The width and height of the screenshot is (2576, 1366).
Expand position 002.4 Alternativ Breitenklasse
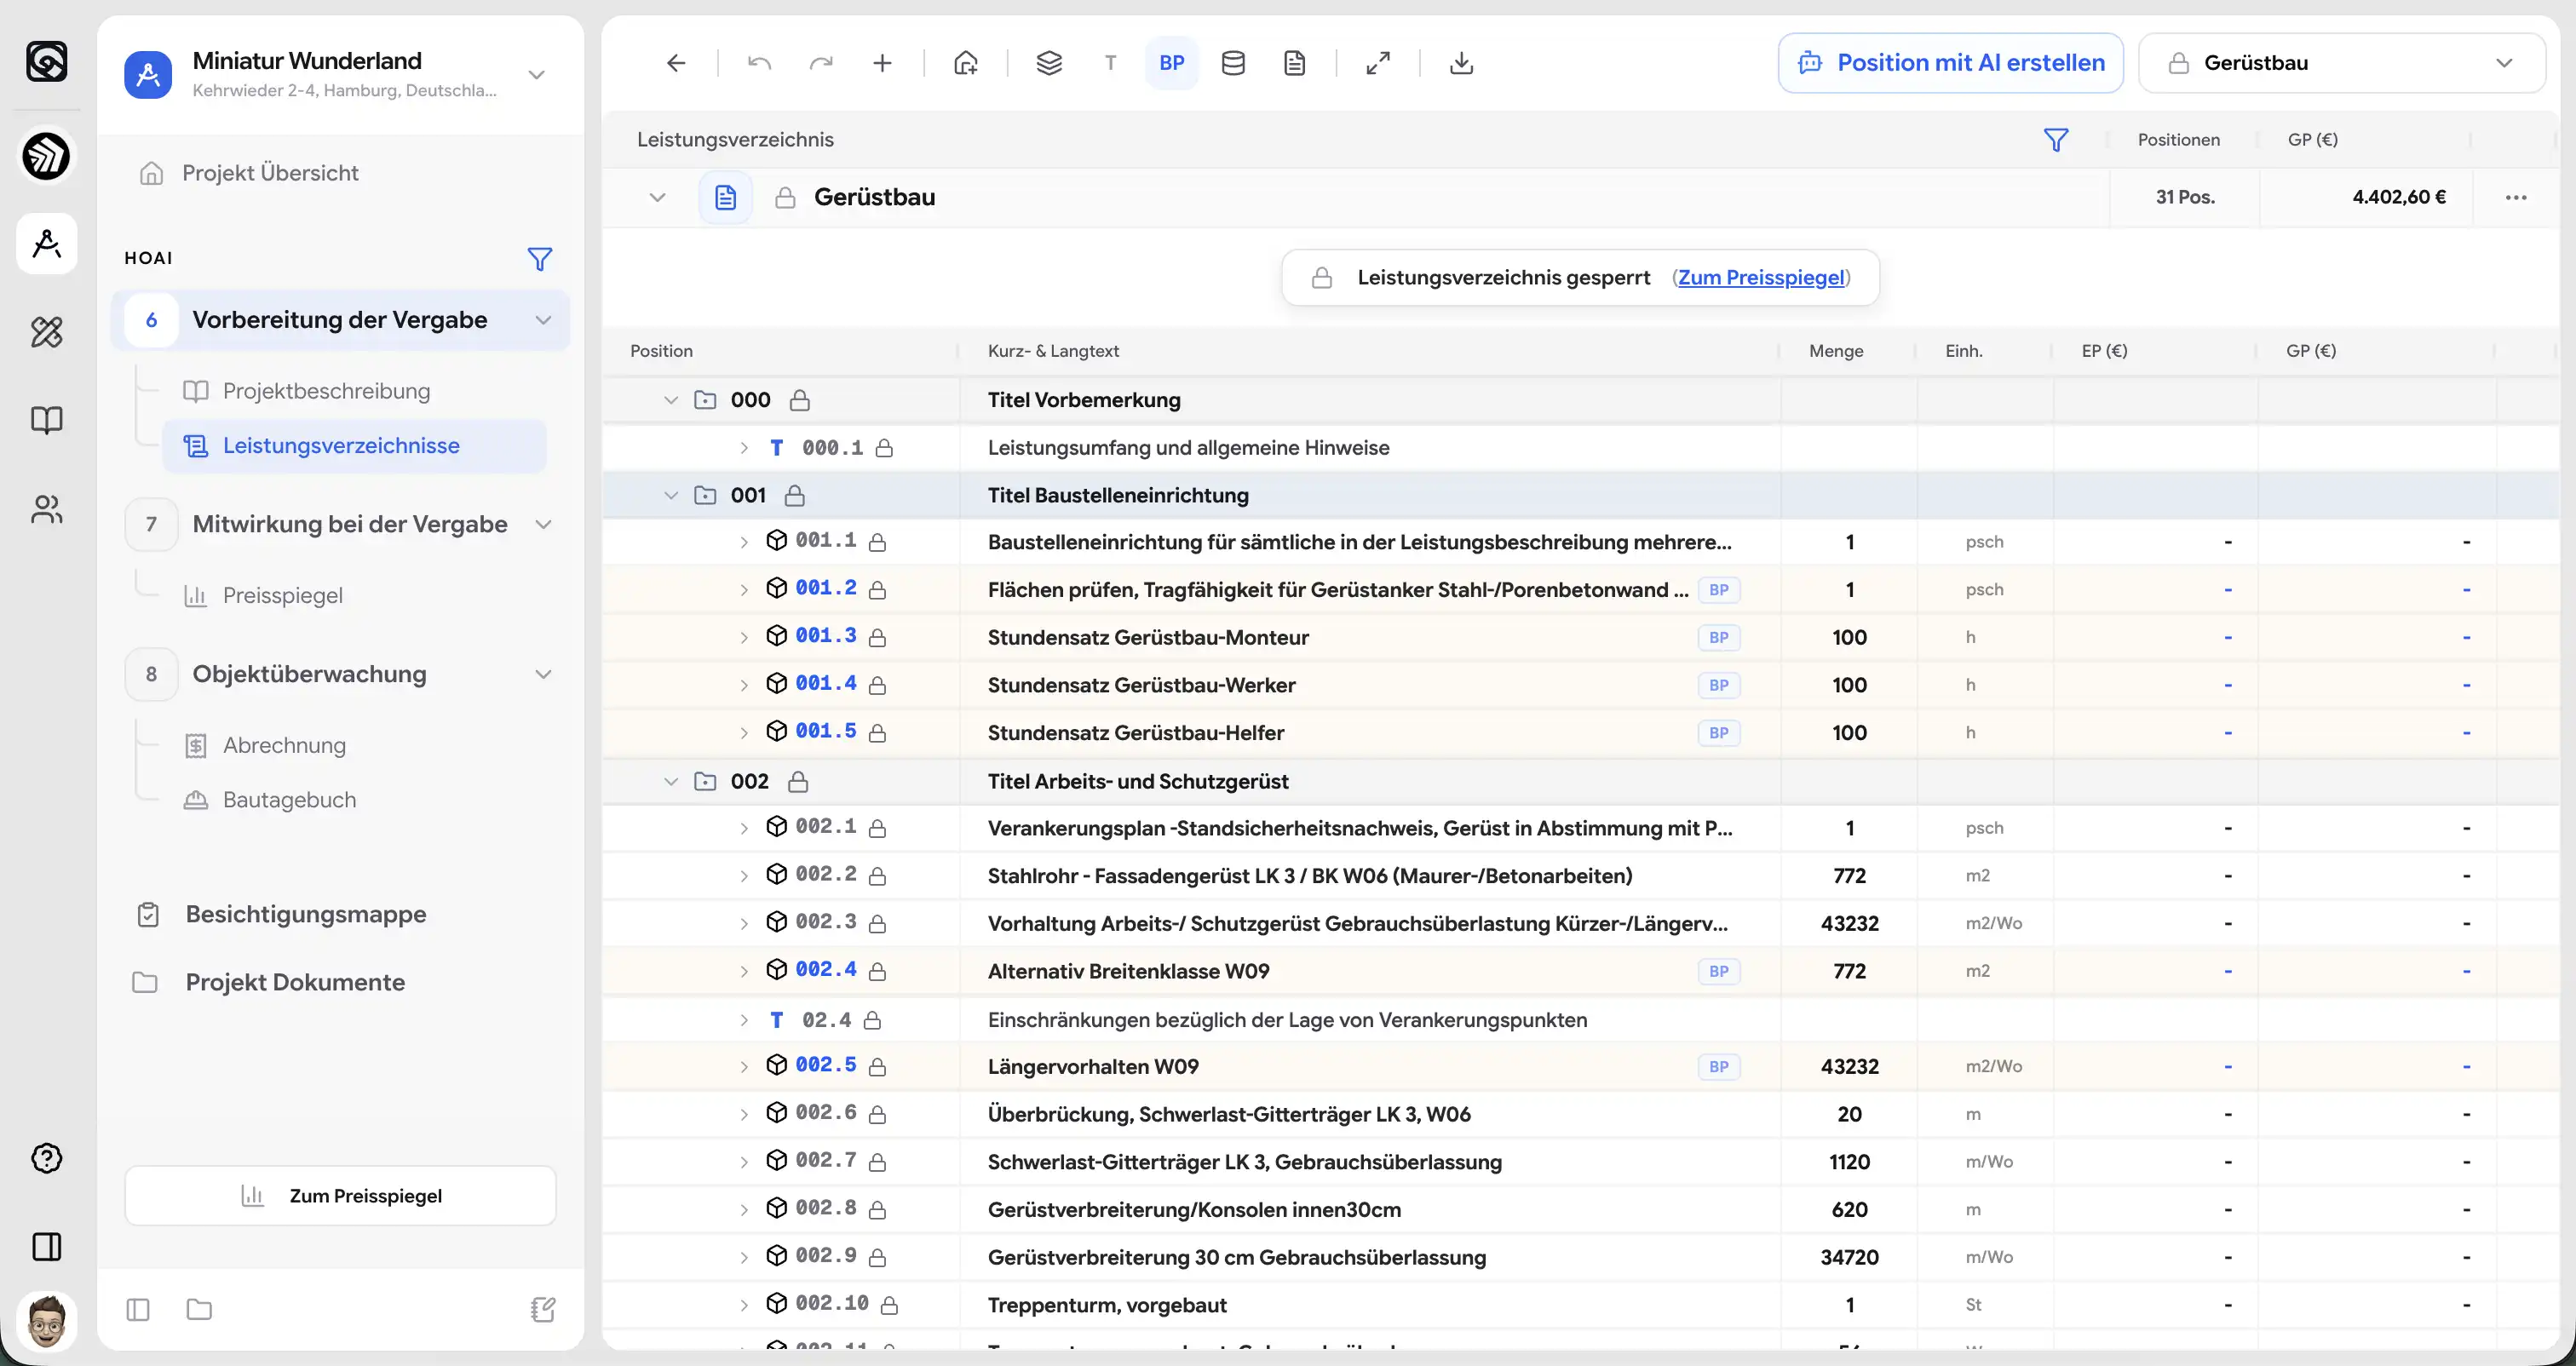tap(743, 971)
